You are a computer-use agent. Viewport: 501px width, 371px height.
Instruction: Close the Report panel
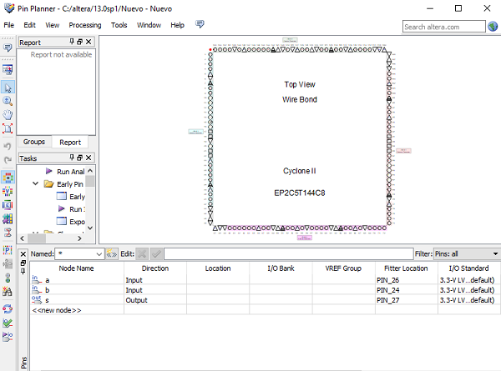[x=89, y=42]
